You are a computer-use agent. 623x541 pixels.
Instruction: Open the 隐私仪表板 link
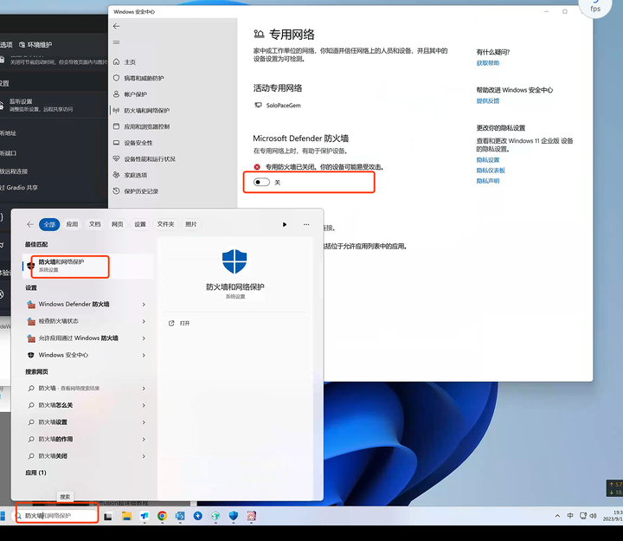click(491, 171)
